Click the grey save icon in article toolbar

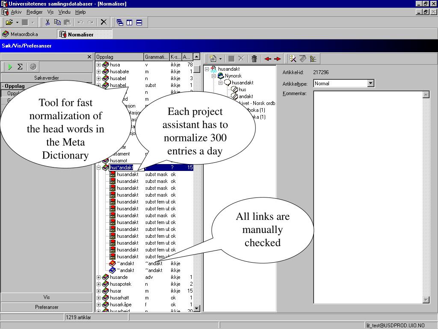pyautogui.click(x=231, y=59)
